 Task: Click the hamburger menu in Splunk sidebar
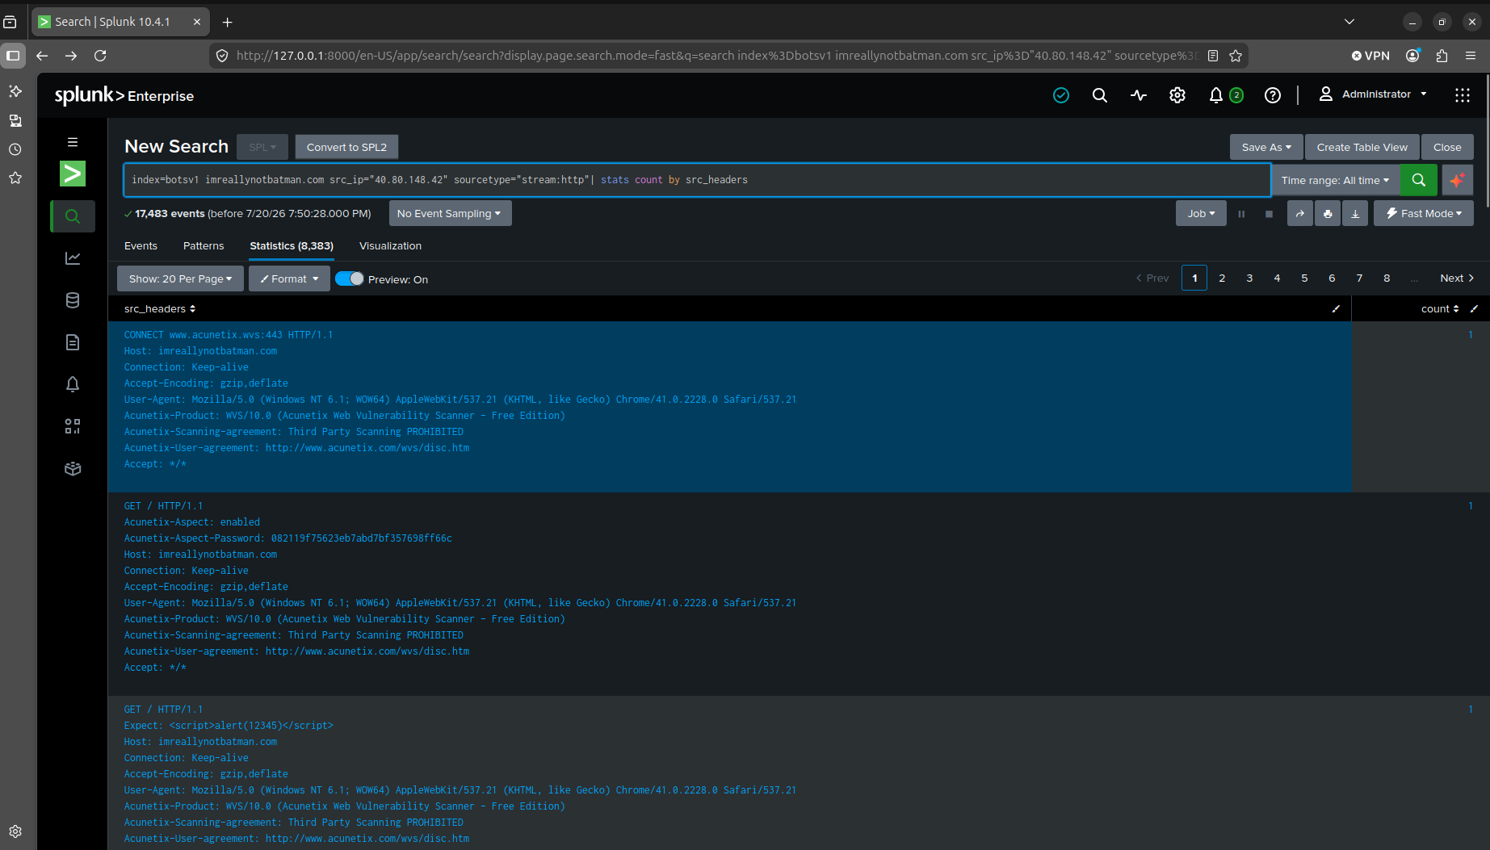click(x=73, y=142)
